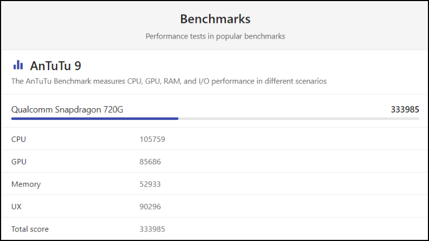This screenshot has width=429, height=241.
Task: Select the Memory row label
Action: 26,184
